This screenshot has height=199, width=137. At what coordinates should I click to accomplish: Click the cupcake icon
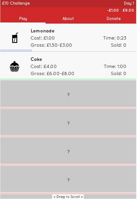14,67
